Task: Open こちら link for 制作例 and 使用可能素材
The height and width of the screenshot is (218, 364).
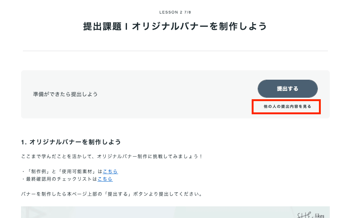Action: 110,171
